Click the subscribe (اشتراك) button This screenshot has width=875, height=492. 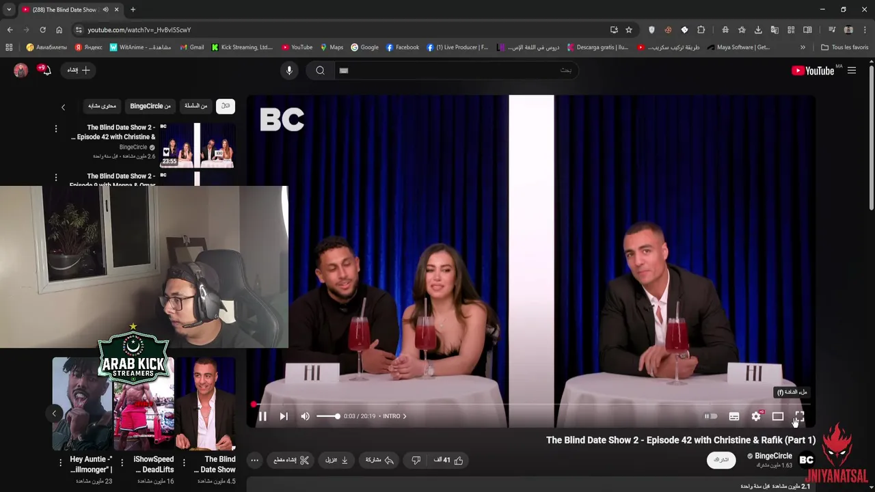click(721, 460)
